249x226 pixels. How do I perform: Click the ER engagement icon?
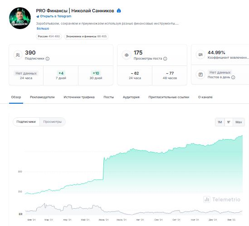(200, 55)
